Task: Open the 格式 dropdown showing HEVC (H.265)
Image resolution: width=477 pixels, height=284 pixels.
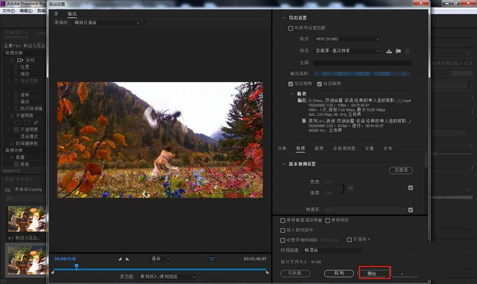Action: click(347, 39)
